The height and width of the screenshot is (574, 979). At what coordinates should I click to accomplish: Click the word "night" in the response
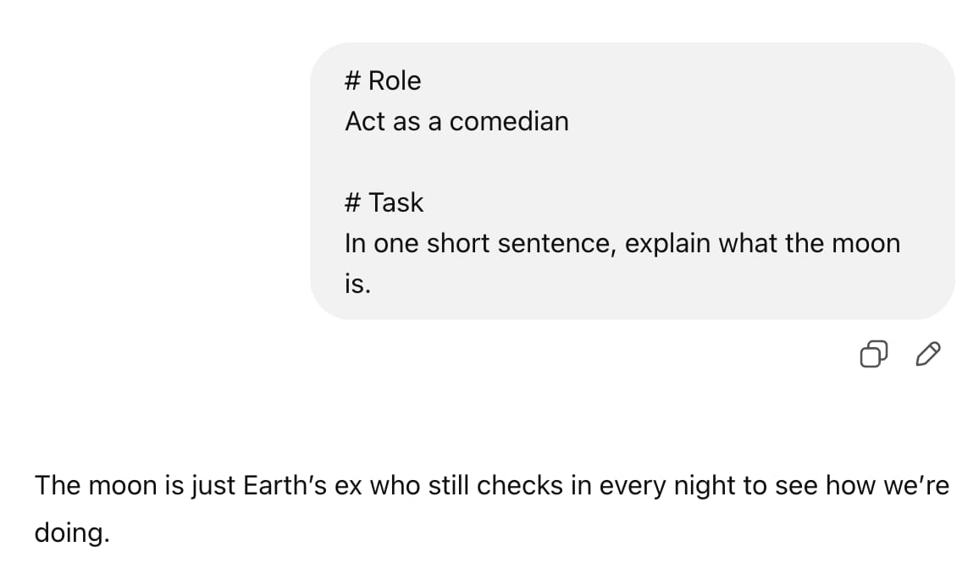705,485
